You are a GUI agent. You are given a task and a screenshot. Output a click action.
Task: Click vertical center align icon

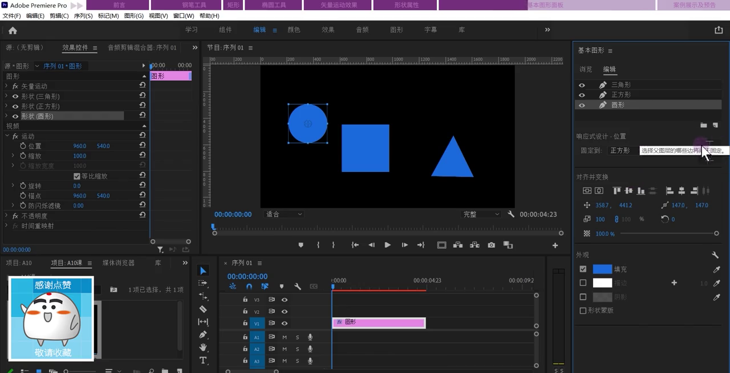[628, 191]
